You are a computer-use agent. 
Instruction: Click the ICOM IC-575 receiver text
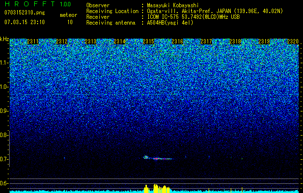[193, 17]
